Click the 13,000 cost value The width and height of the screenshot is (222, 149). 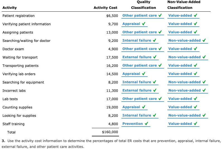[112, 32]
